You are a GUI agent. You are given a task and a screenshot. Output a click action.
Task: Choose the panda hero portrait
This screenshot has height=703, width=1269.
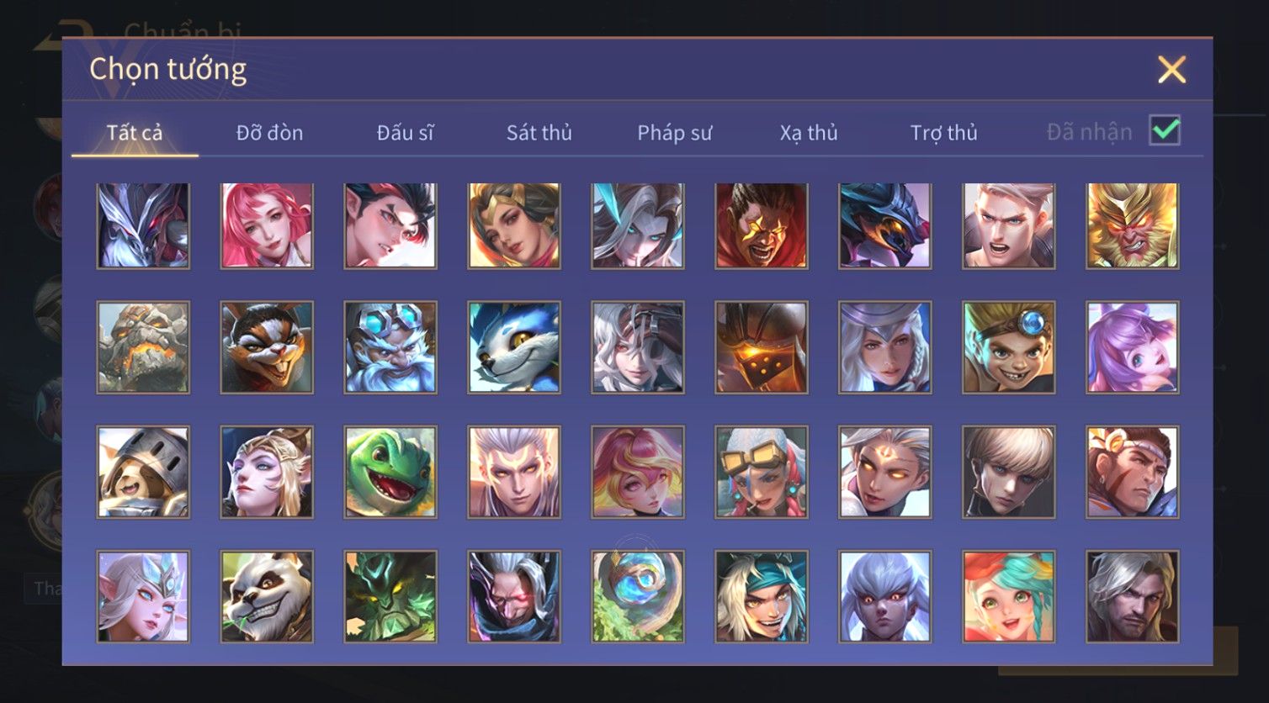(267, 596)
